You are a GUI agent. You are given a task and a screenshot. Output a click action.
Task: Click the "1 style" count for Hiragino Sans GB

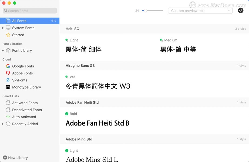tap(241, 66)
